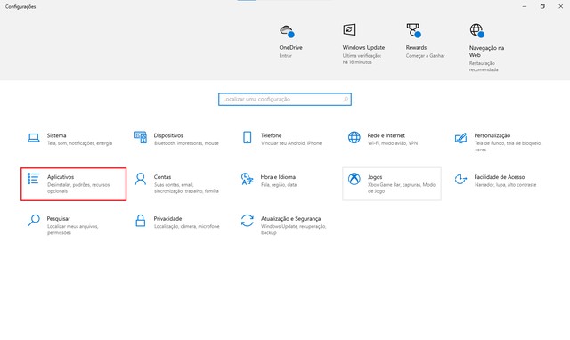This screenshot has height=340, width=570.
Task: Open the Pesquisar category title
Action: pos(58,218)
